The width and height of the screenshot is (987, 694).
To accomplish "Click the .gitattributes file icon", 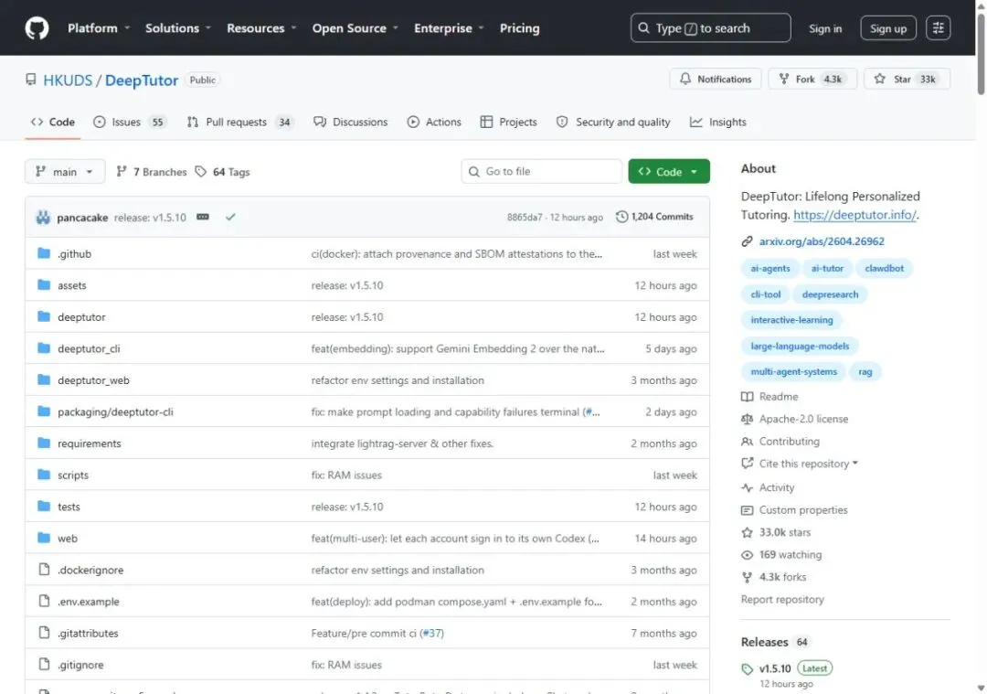I will click(x=44, y=633).
